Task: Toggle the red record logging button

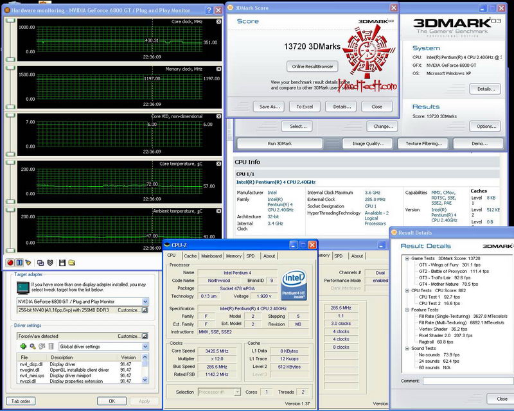Action: [x=10, y=263]
